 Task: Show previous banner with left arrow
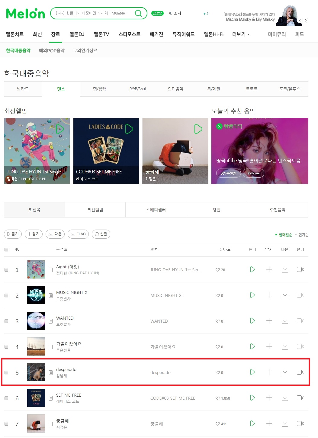point(300,20)
